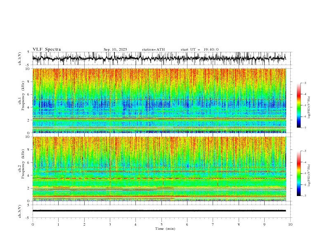Click the "VLF Spectra" title text
Viewport: 327px width, 252px height.
(47, 49)
